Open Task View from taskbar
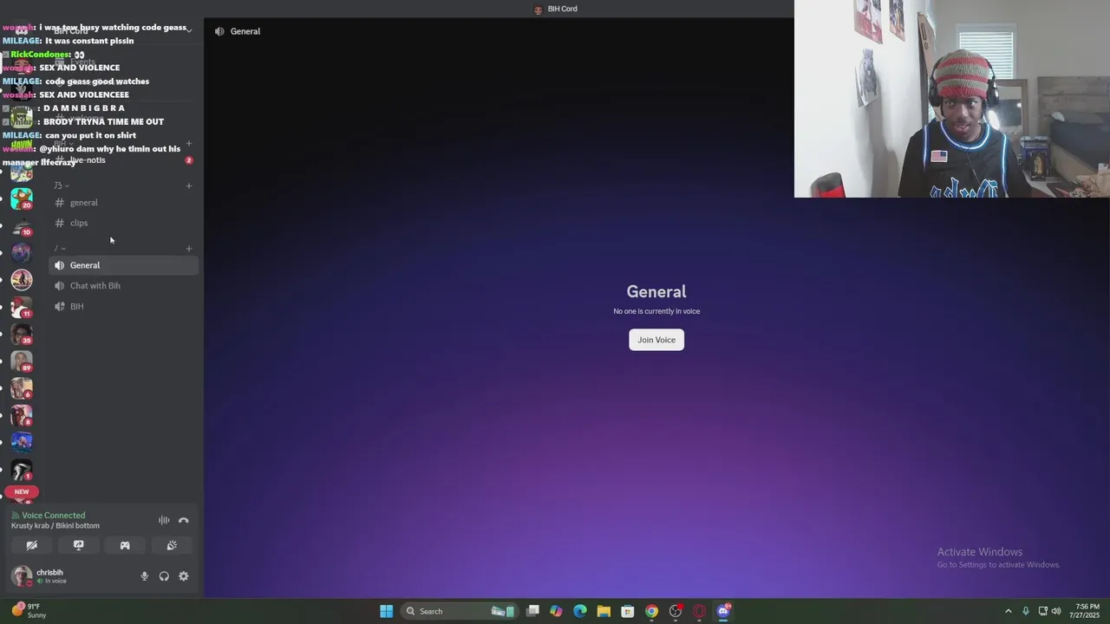This screenshot has width=1110, height=624. point(532,611)
